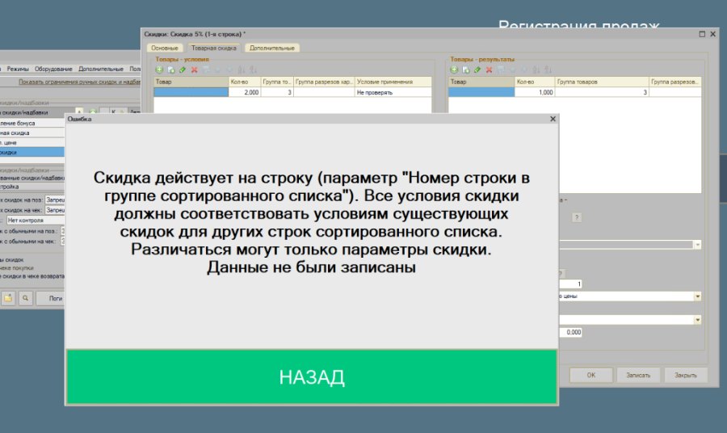Click the magnifier search icon in background window
Screen dimensions: 727x433
[26, 298]
